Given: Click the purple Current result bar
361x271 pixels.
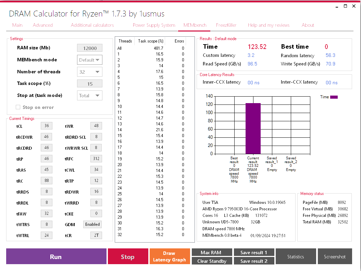Looking at the screenshot, I should click(x=253, y=128).
